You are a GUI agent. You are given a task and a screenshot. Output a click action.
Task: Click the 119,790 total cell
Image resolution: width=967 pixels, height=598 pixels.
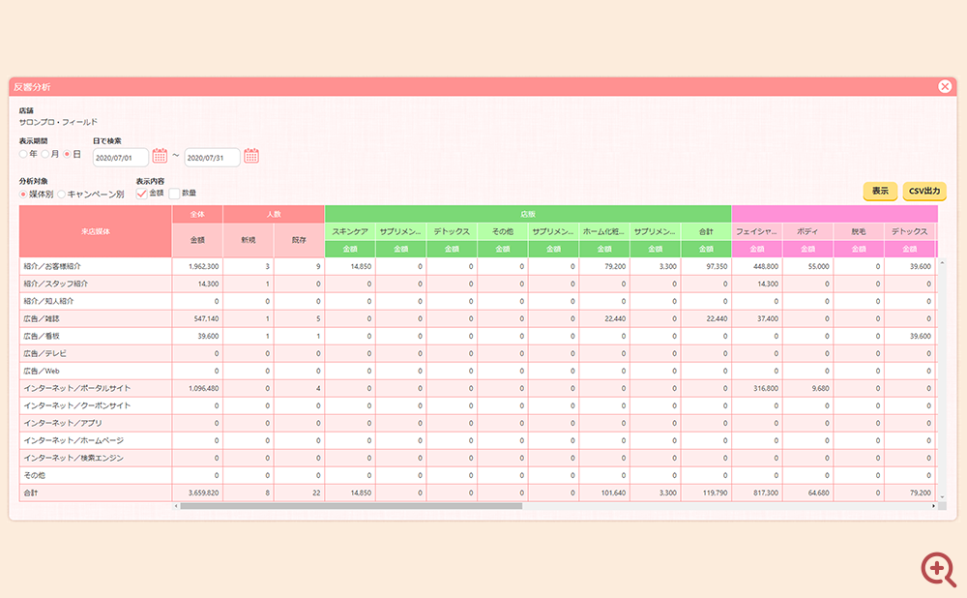click(706, 493)
